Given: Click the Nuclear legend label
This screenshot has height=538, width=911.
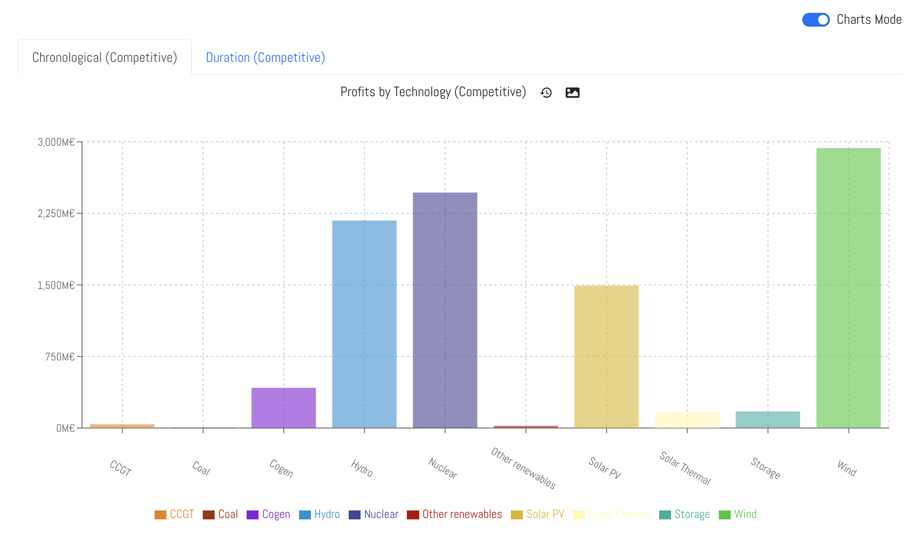Looking at the screenshot, I should [381, 514].
